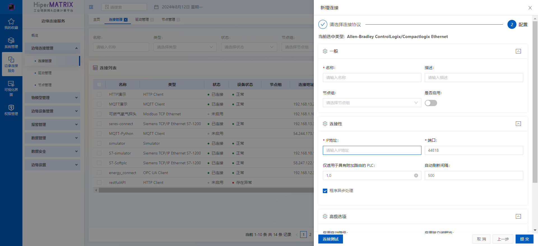Open 我的收藏 star icon in sidebar
This screenshot has height=246, width=538.
[x=11, y=22]
